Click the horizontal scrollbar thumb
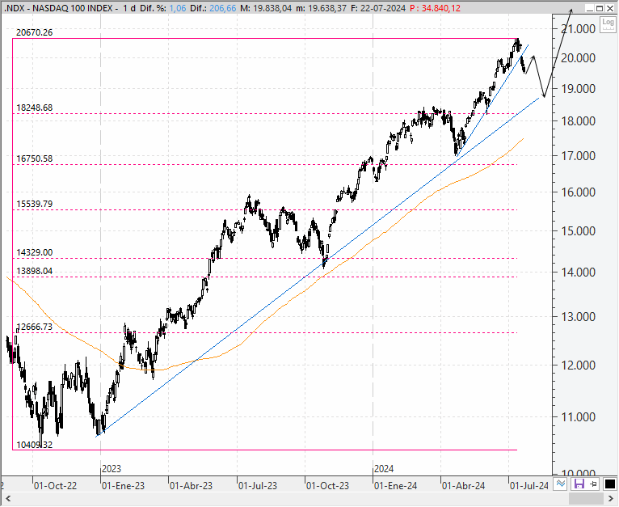Image resolution: width=619 pixels, height=507 pixels. (x=586, y=498)
